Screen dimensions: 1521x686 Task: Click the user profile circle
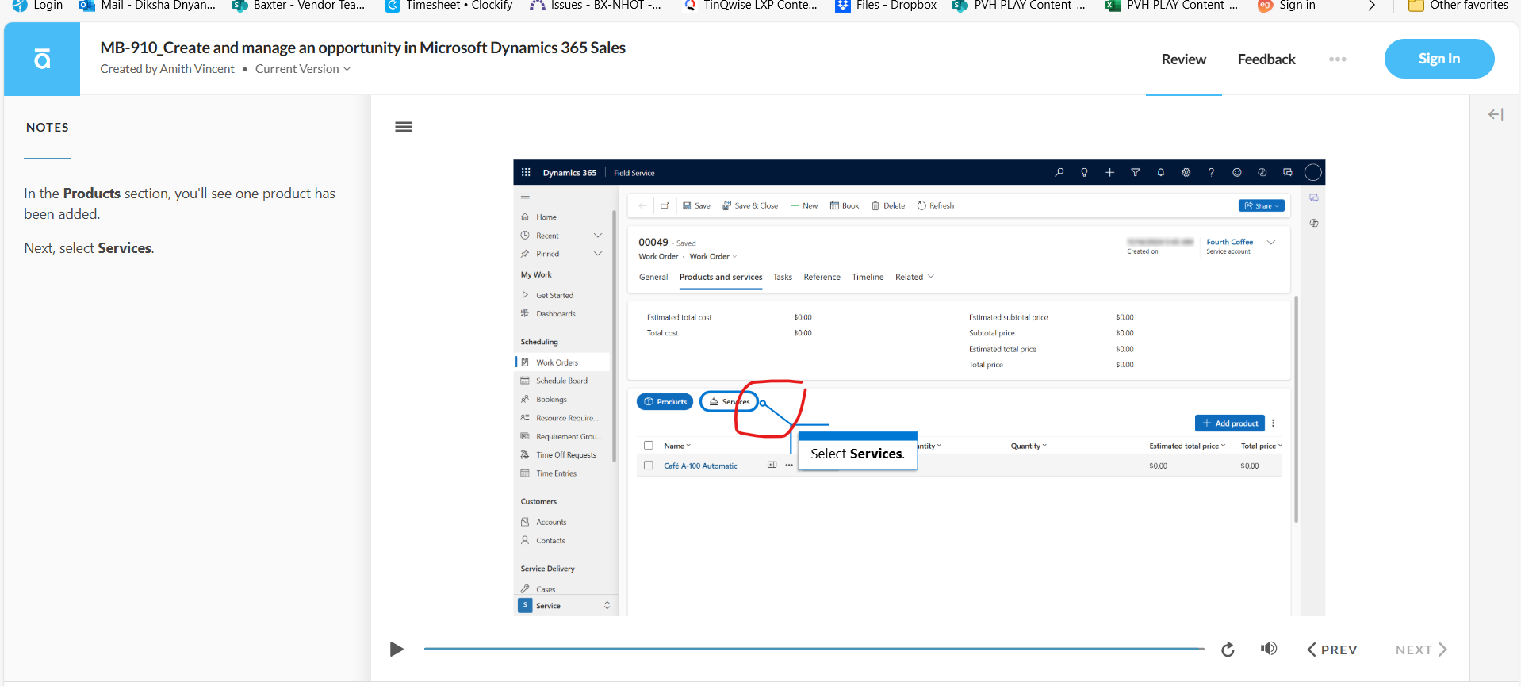tap(1313, 172)
